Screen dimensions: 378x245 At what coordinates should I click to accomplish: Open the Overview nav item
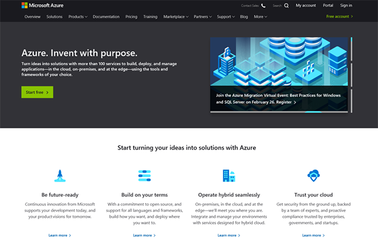coord(32,16)
